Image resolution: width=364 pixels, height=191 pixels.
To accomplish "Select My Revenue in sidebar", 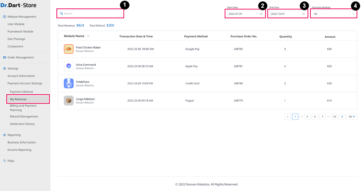I will pos(28,99).
